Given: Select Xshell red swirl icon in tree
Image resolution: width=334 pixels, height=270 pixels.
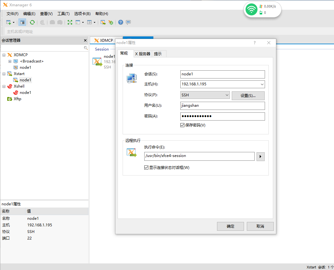Looking at the screenshot, I should 10,86.
